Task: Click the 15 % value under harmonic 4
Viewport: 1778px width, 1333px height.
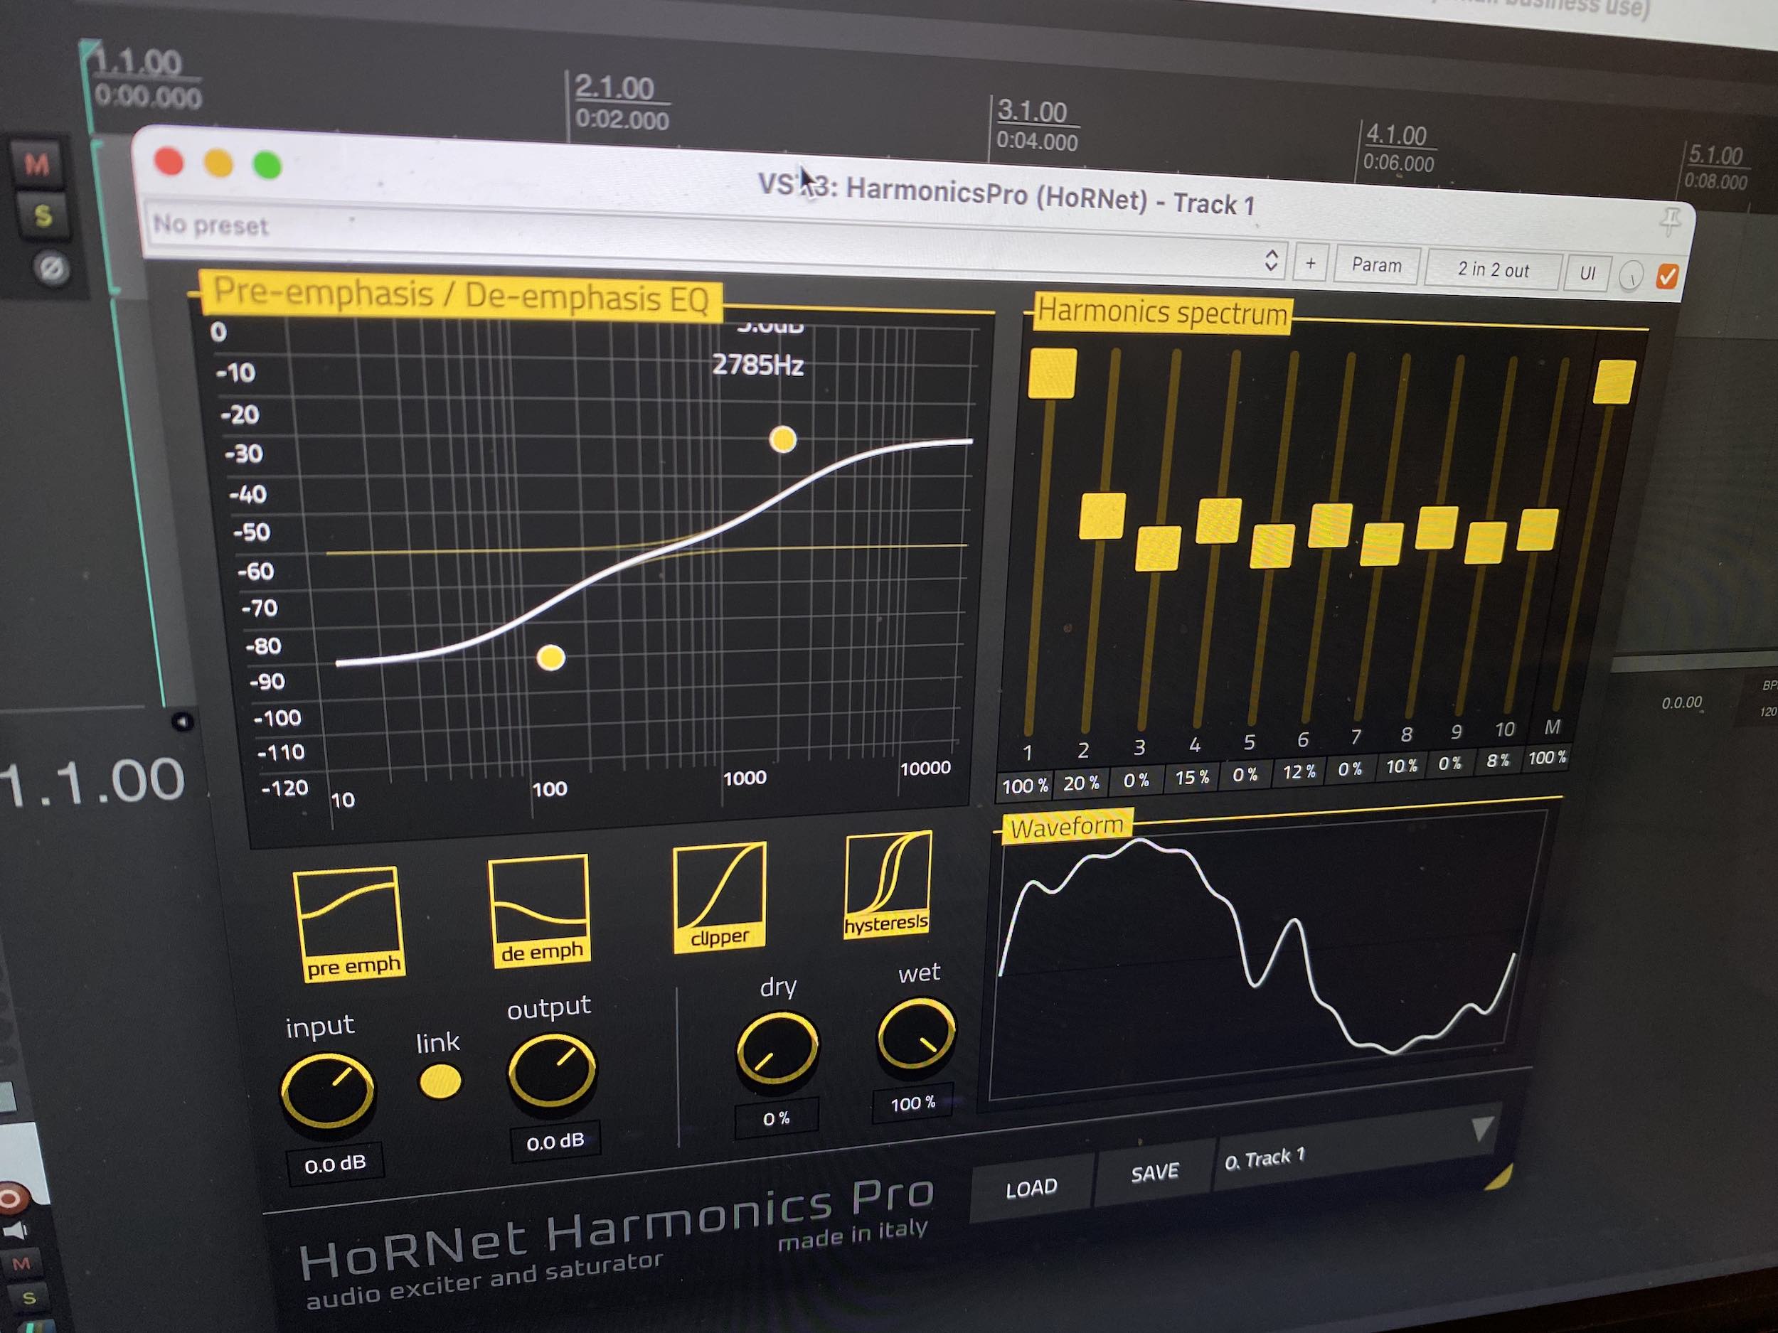Action: click(x=1192, y=778)
